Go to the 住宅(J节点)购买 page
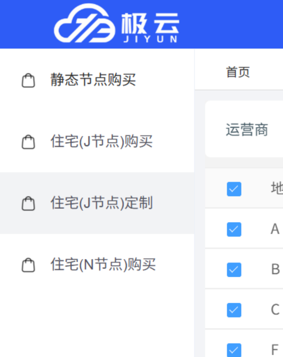Screen dimensions: 283x357 (101, 142)
